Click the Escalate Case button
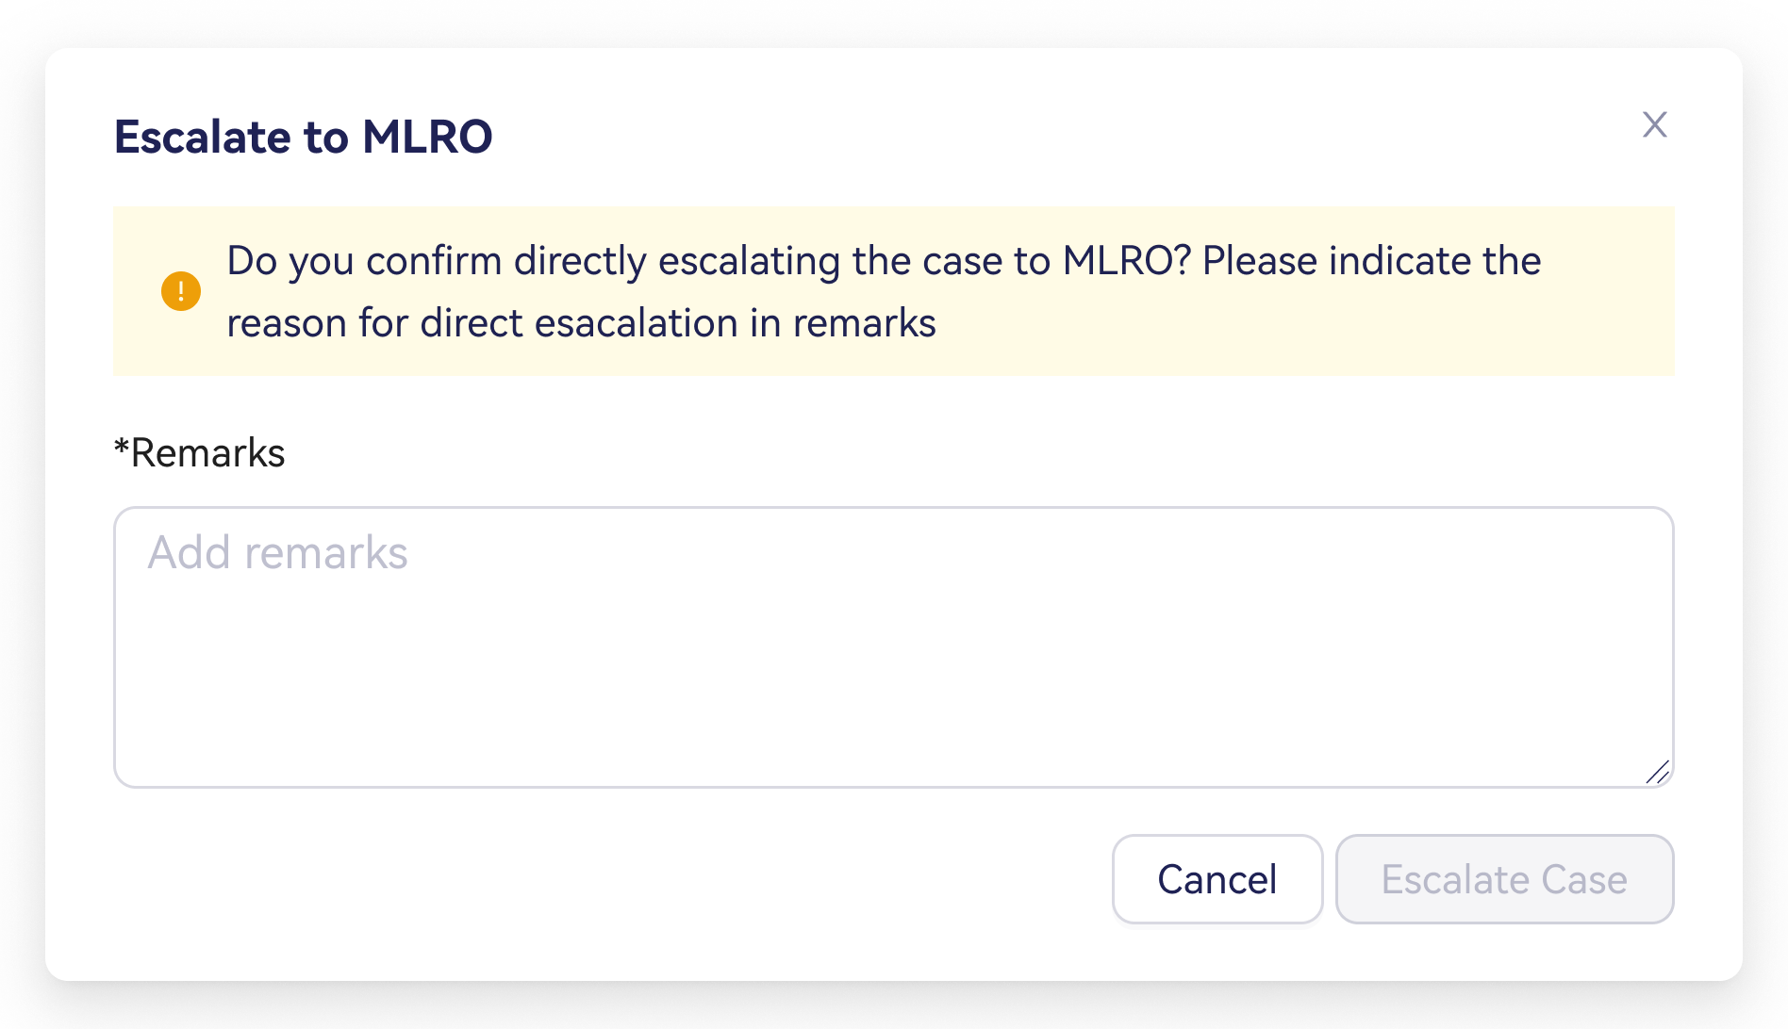 [x=1504, y=879]
